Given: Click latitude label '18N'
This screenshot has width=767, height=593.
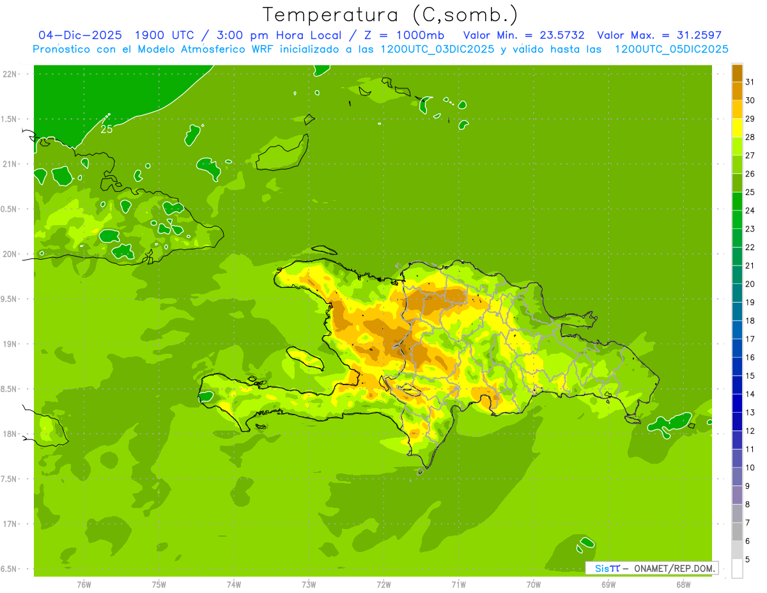Looking at the screenshot, I should (10, 434).
